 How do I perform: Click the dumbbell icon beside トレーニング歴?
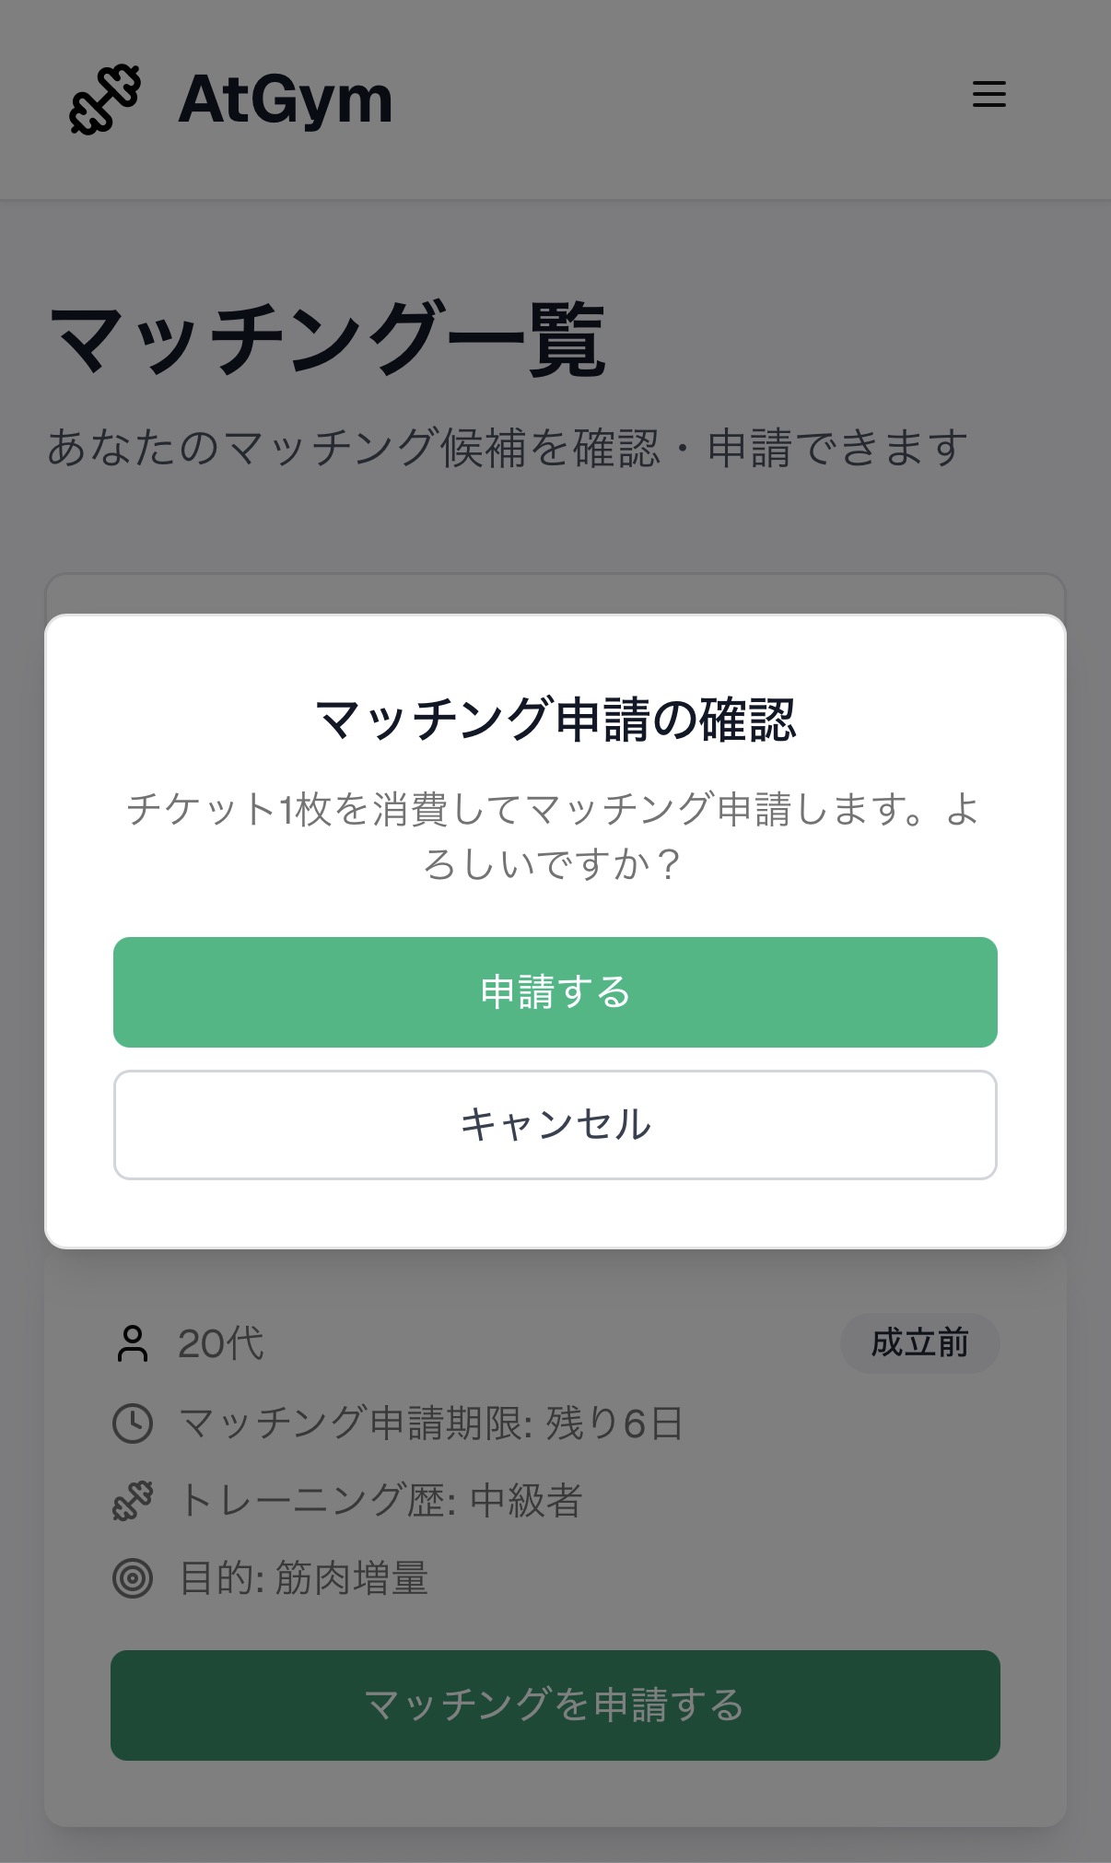pos(133,1501)
